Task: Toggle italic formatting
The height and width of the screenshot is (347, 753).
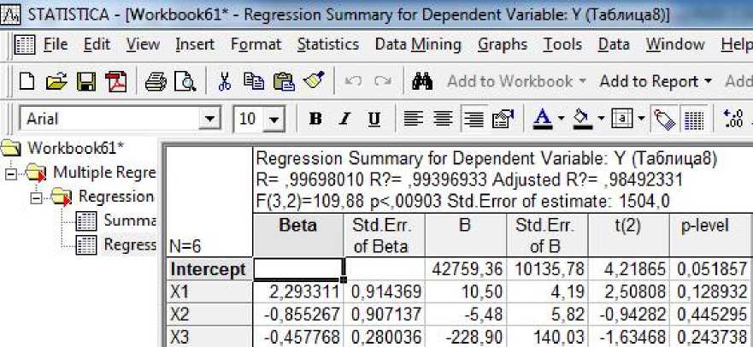Action: [x=344, y=119]
